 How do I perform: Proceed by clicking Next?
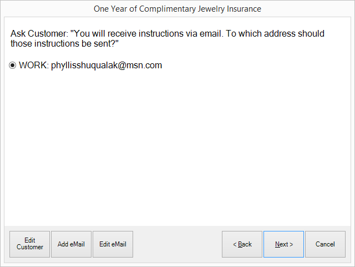283,244
